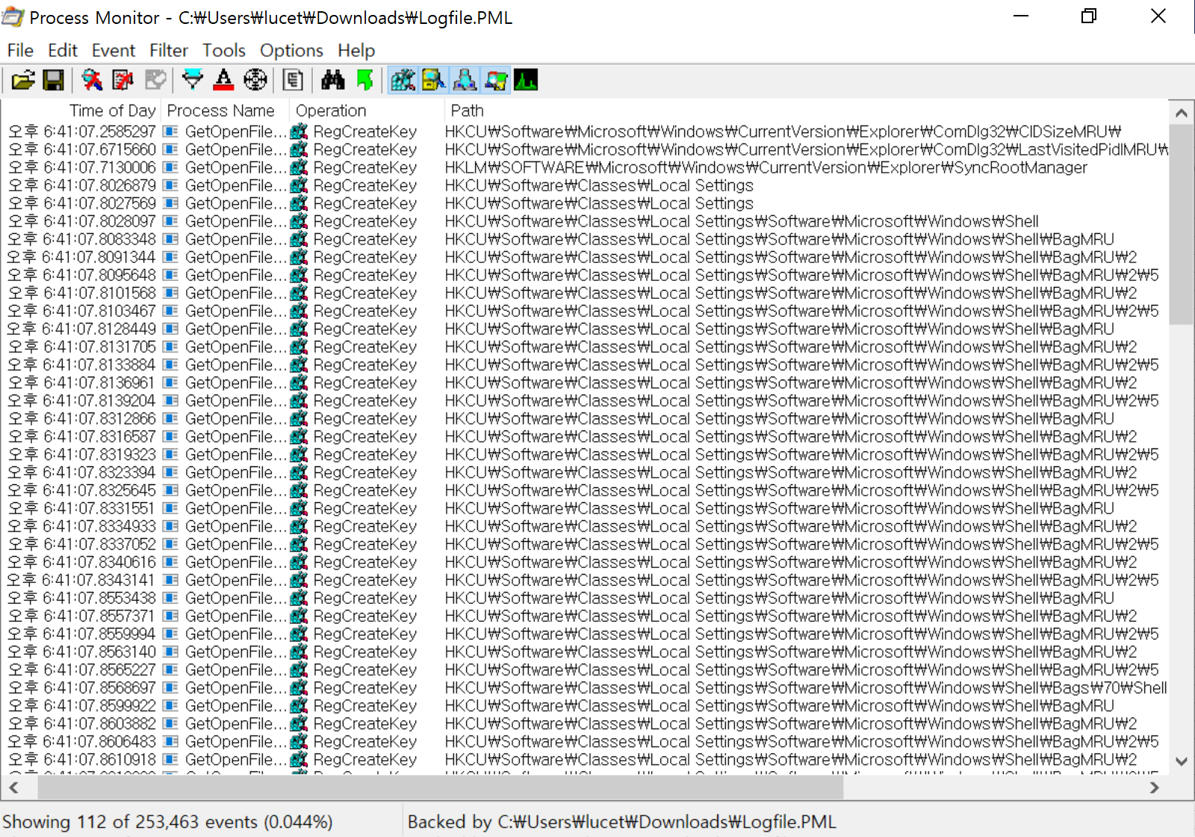Click the 'Showing 112 of 253,463 events' status text
The image size is (1195, 837).
click(167, 822)
